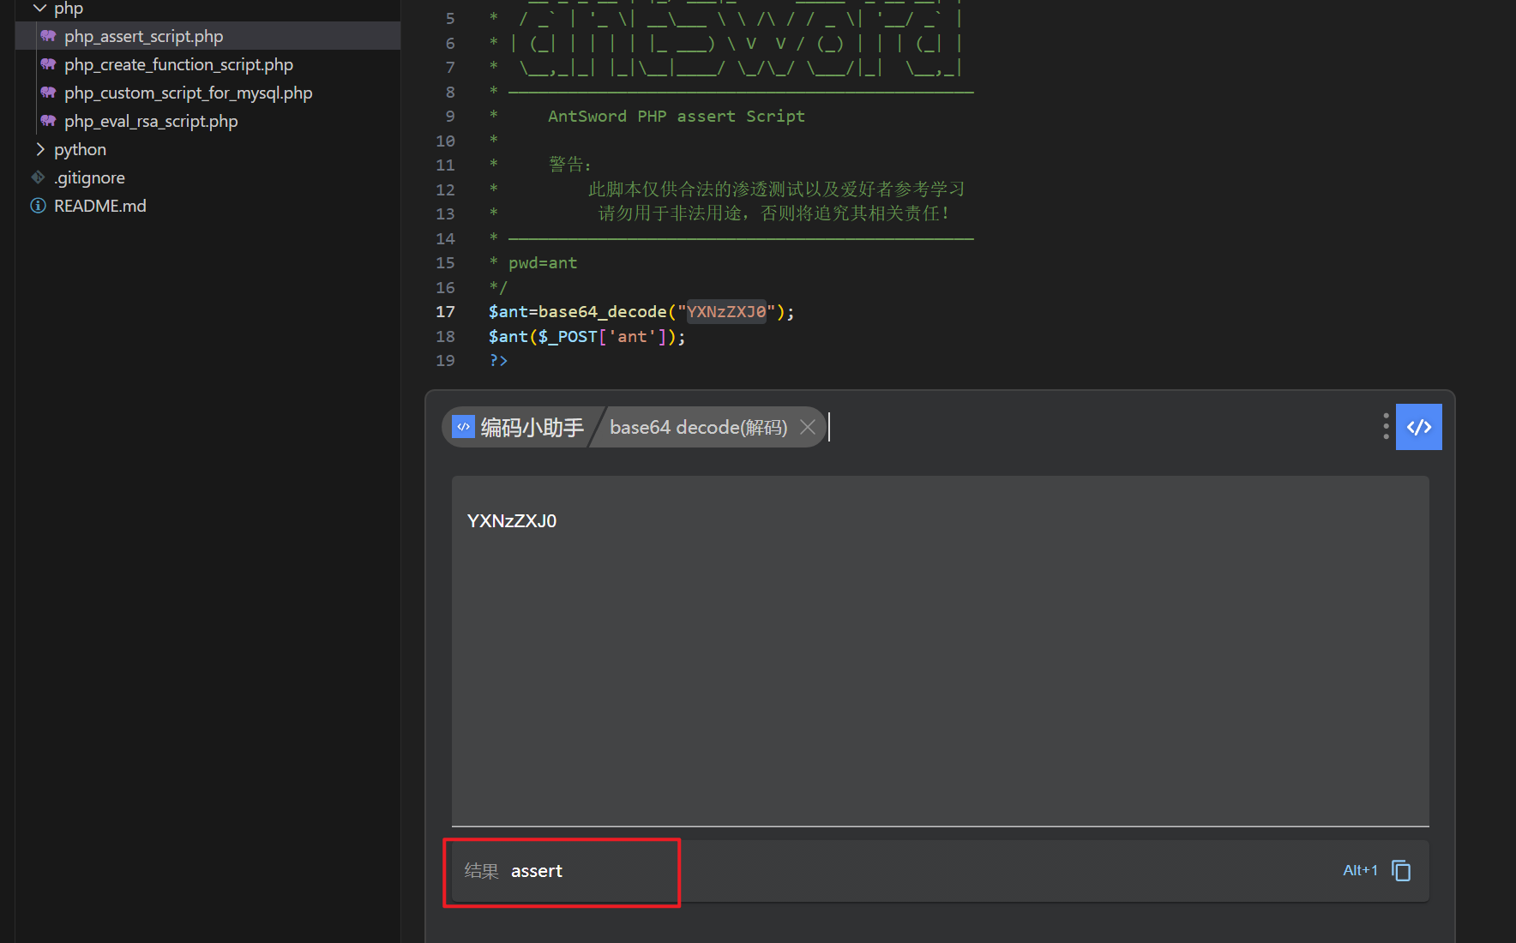Click the README.md info icon

(39, 206)
